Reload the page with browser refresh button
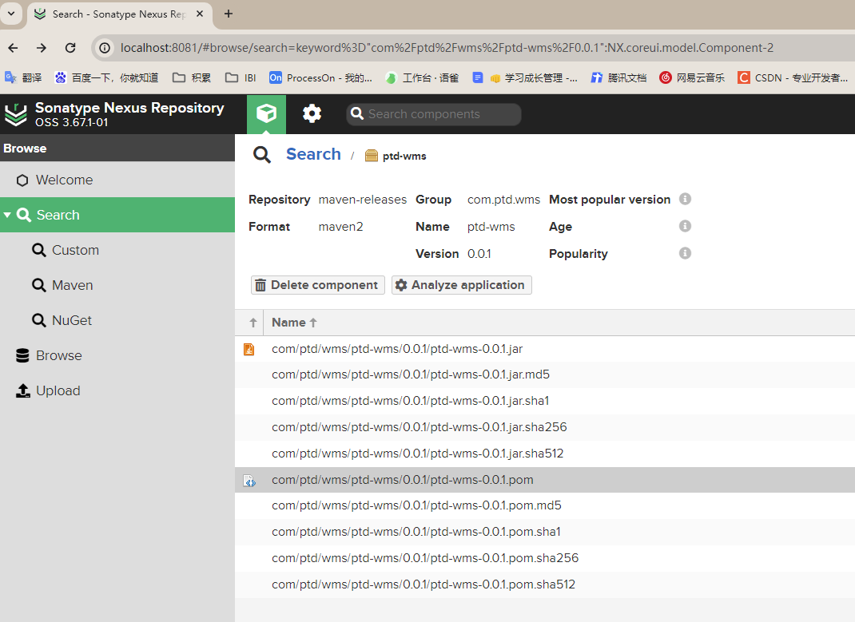Image resolution: width=855 pixels, height=622 pixels. click(x=70, y=48)
